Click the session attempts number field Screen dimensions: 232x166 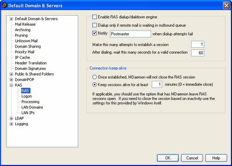(197, 45)
